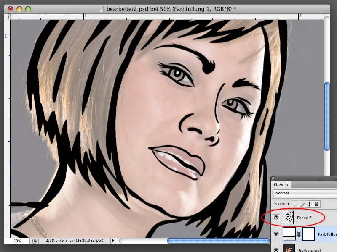Screen dimensions: 337x252
Task: Open the status bar info arrow menu
Action: tap(113, 241)
